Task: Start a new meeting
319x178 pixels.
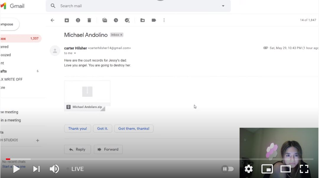Action: (9, 112)
